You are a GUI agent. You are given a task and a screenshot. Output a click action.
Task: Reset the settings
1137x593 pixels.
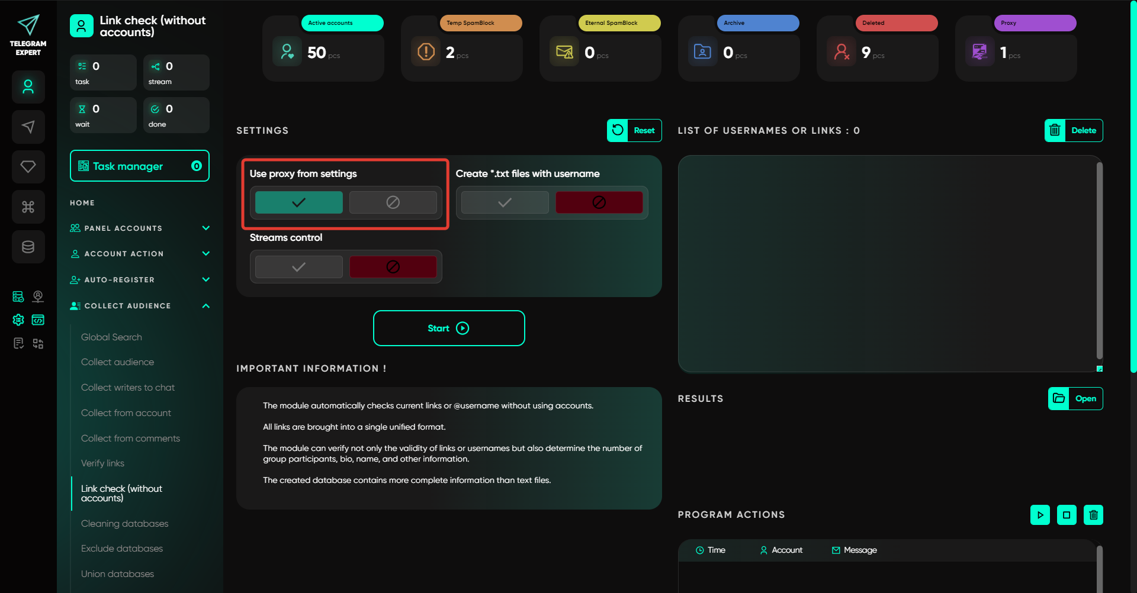[x=634, y=131]
